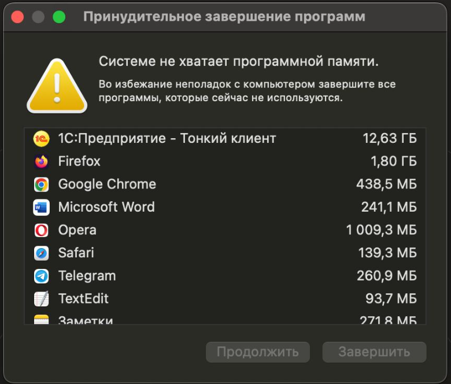Choose Google Chrome in the program list
Viewport: 451px width, 384px height.
click(225, 184)
